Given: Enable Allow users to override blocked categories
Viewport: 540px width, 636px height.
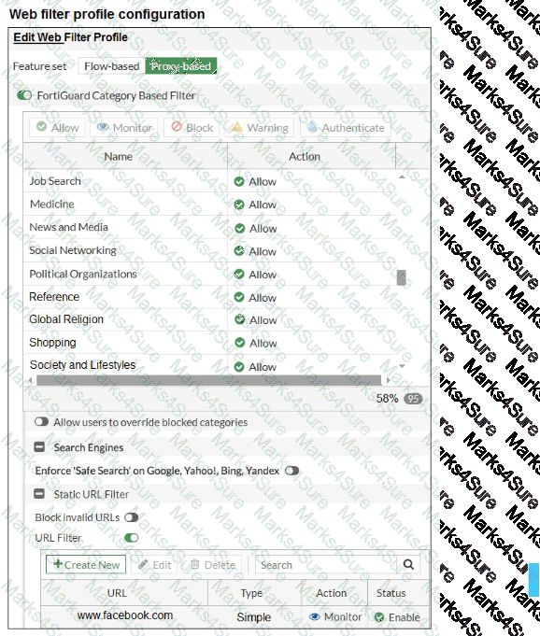Looking at the screenshot, I should point(41,422).
